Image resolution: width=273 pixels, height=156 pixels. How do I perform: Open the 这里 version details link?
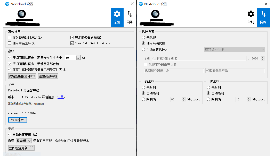click(x=61, y=97)
